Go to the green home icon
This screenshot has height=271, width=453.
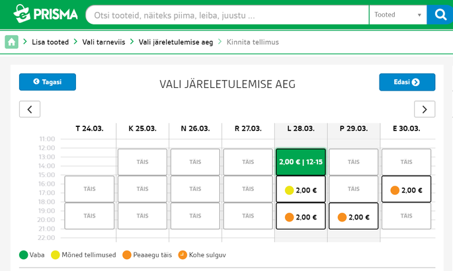pyautogui.click(x=11, y=42)
